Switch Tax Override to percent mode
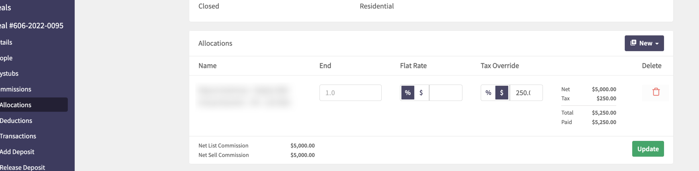 point(489,93)
